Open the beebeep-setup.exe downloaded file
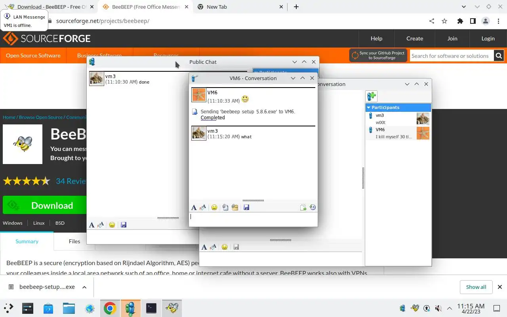Image resolution: width=507 pixels, height=317 pixels. (47, 287)
